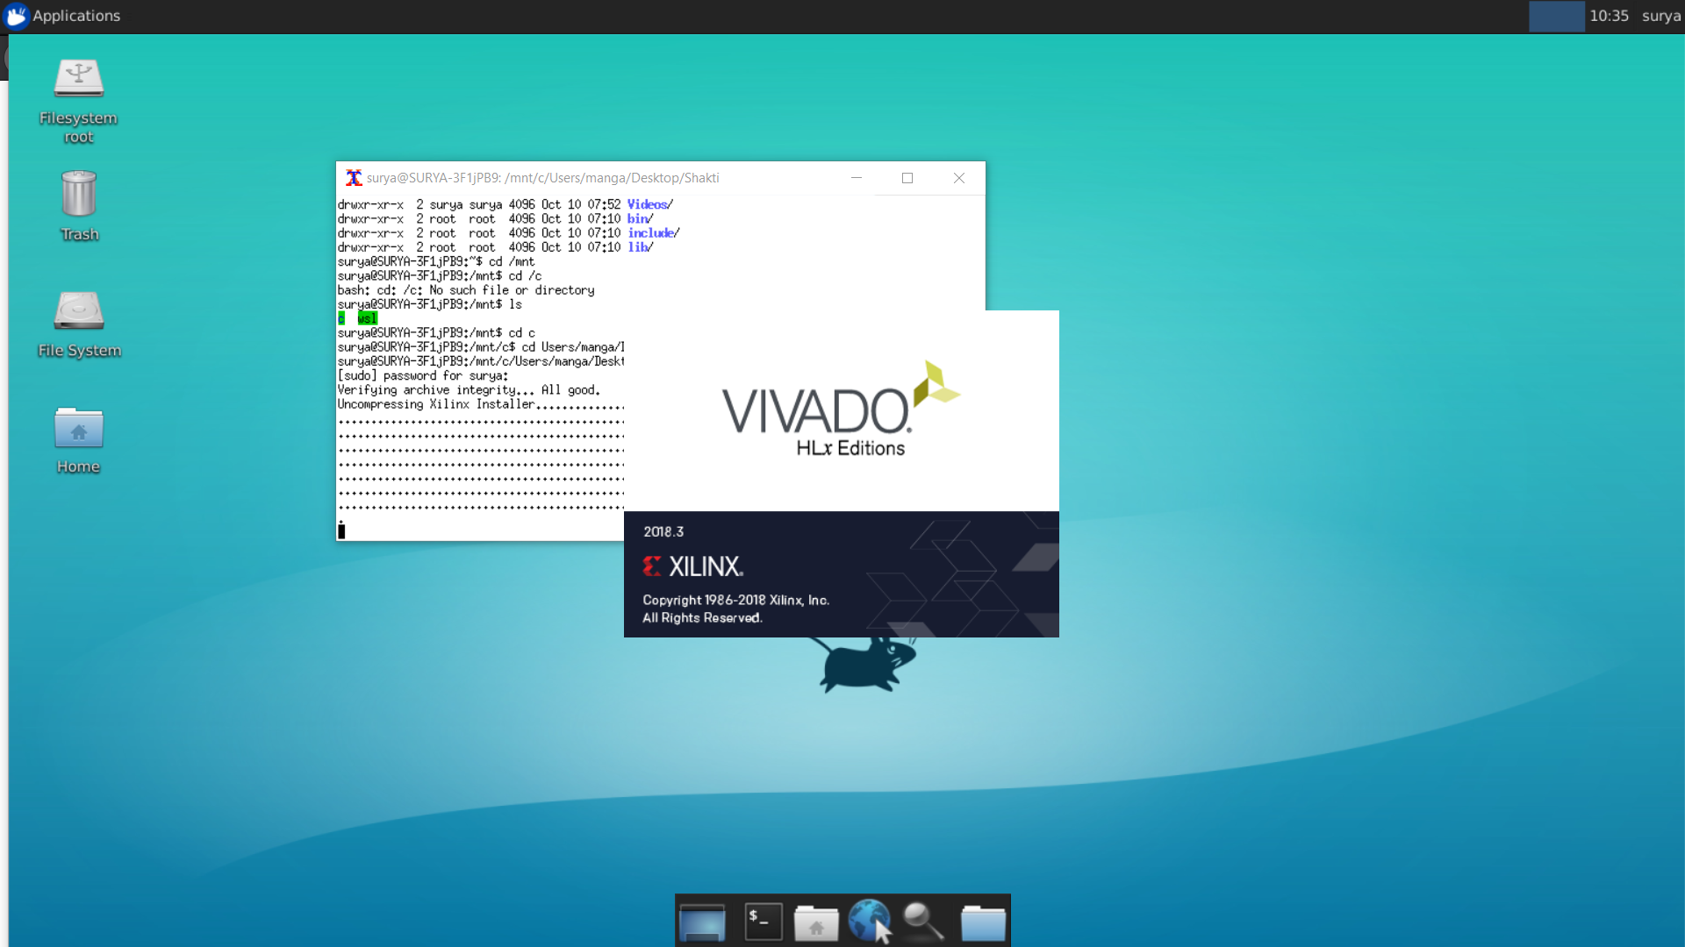Click the 'Videos/' directory entry in terminal
The width and height of the screenshot is (1685, 947).
point(650,204)
